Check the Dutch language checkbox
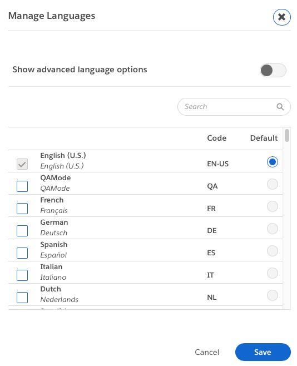The image size is (297, 366). click(x=22, y=298)
